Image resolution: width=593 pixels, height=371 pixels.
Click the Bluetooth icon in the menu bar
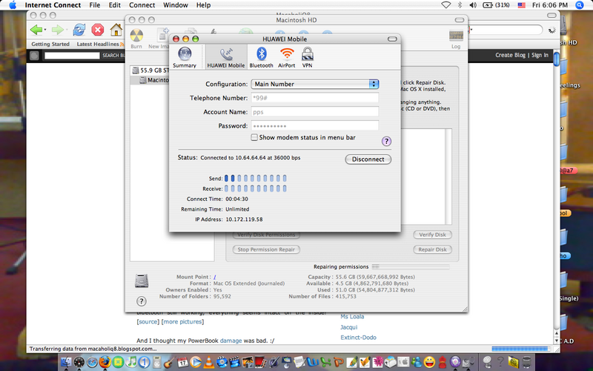click(460, 5)
